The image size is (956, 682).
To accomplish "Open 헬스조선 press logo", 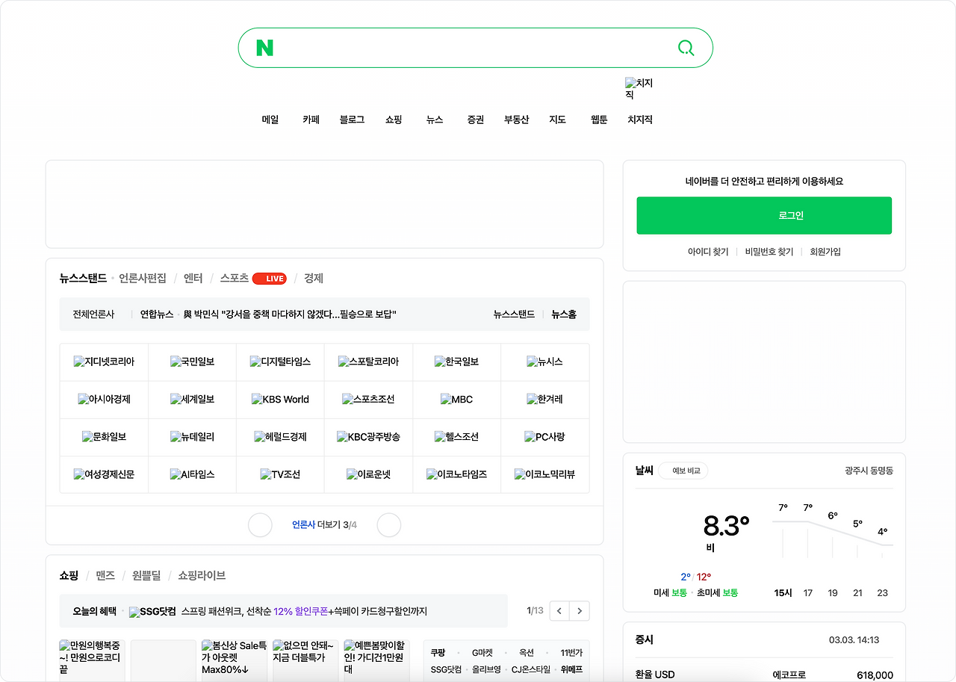I will [x=456, y=437].
